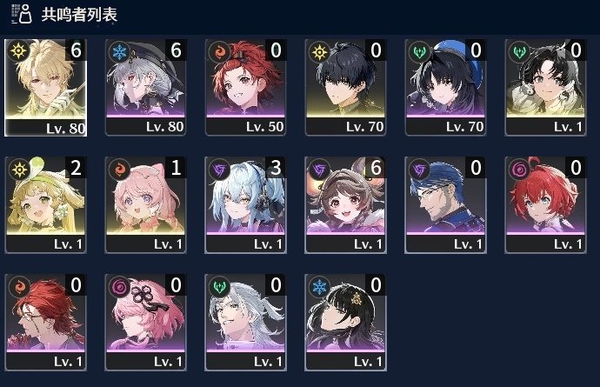Click the resonator list header icon
This screenshot has height=387, width=600.
(x=22, y=14)
